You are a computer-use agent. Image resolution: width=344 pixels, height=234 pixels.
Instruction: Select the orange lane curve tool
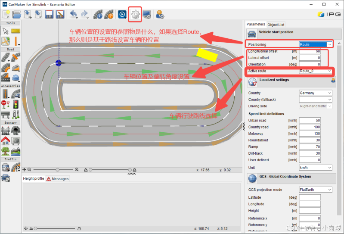point(6,68)
